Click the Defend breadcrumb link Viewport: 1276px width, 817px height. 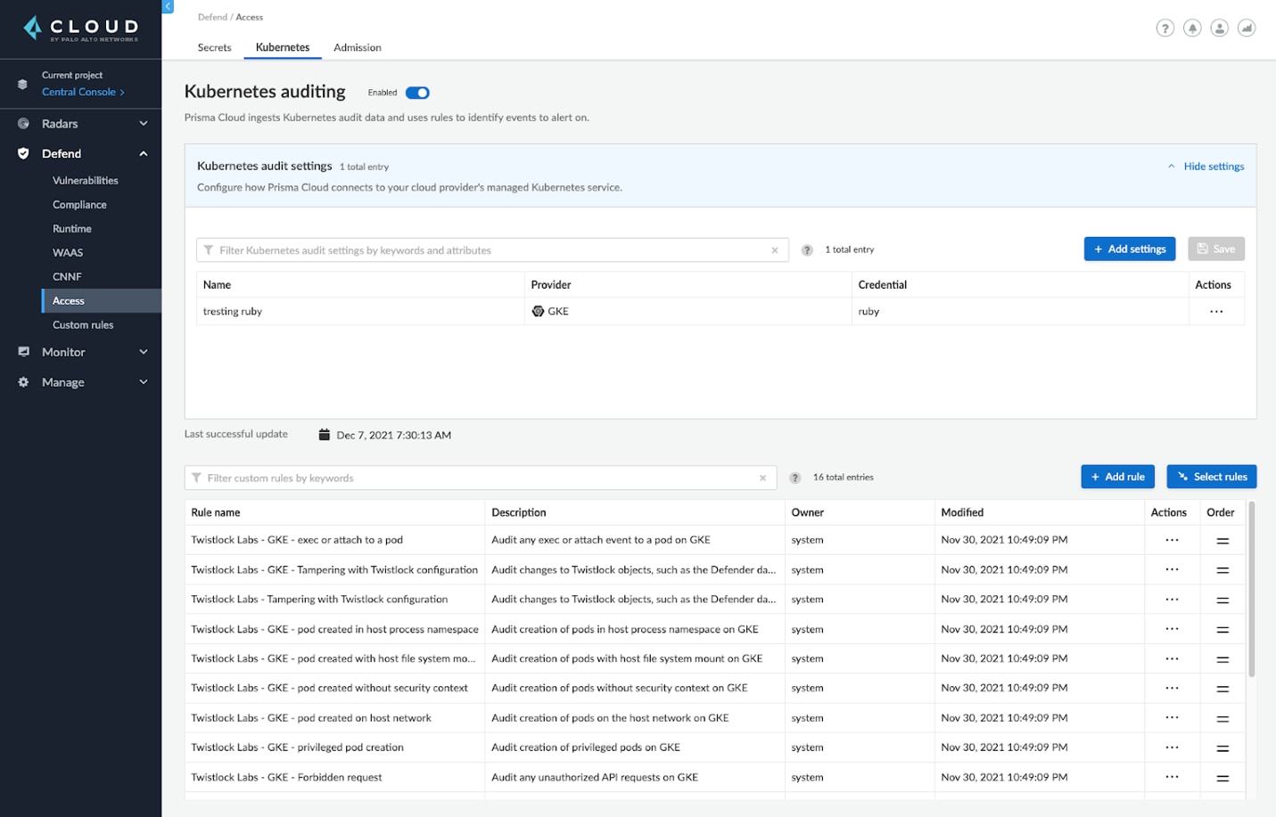[212, 17]
